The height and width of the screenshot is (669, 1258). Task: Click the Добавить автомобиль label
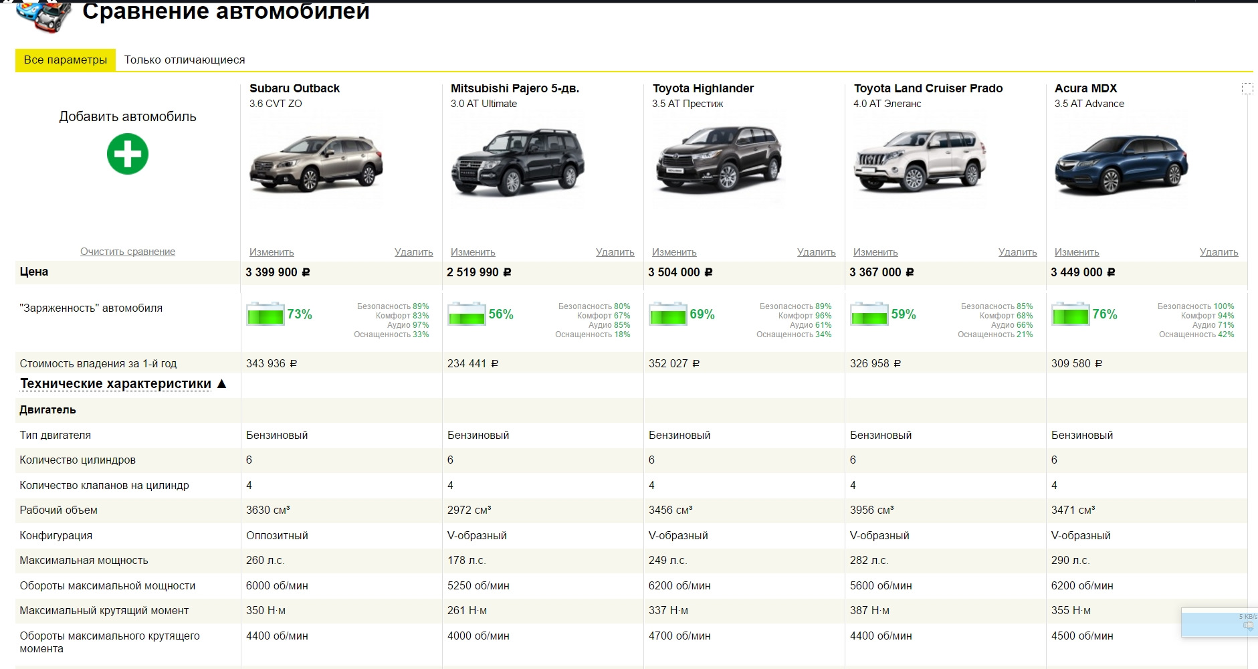(128, 116)
